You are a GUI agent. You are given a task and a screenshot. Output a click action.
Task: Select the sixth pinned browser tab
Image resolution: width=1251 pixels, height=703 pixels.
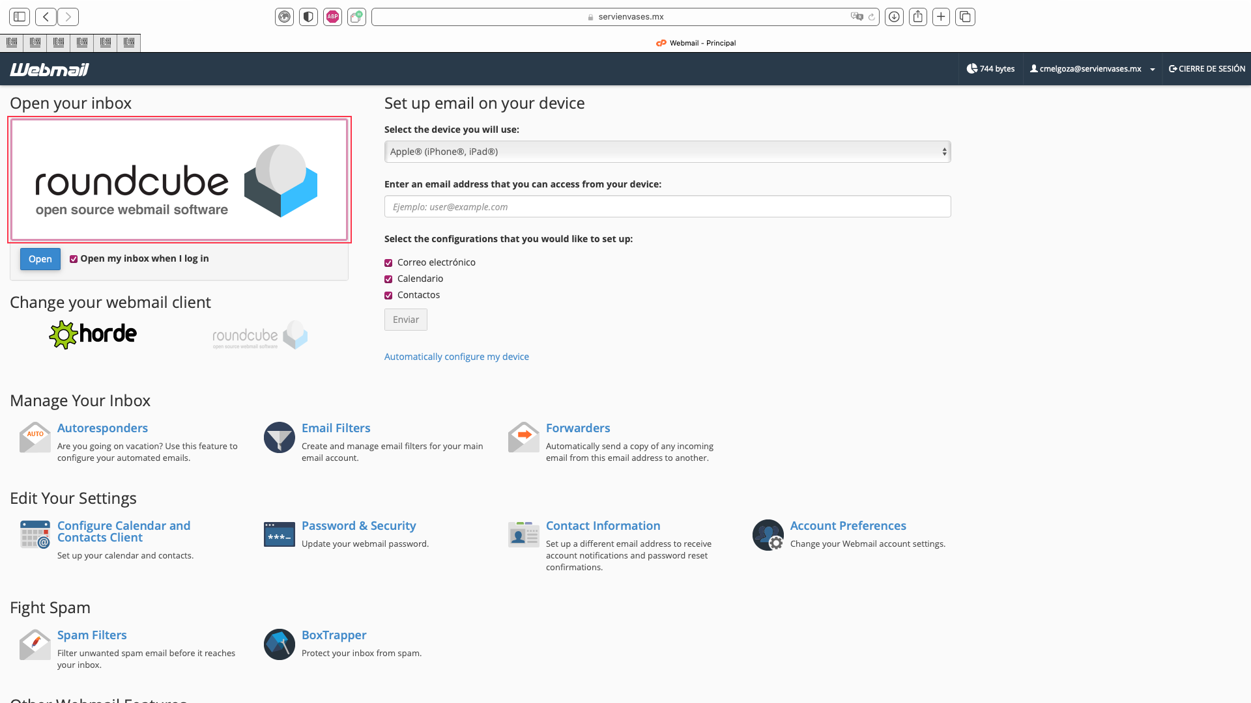pos(129,43)
